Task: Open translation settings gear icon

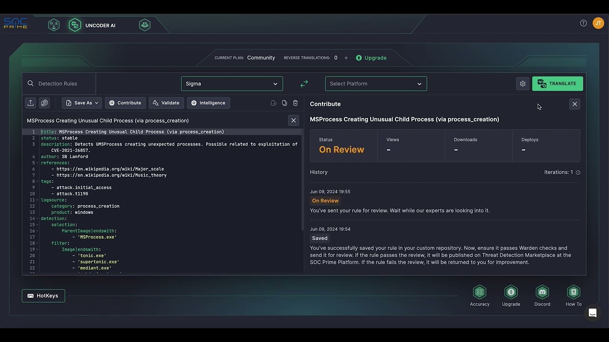Action: tap(522, 84)
